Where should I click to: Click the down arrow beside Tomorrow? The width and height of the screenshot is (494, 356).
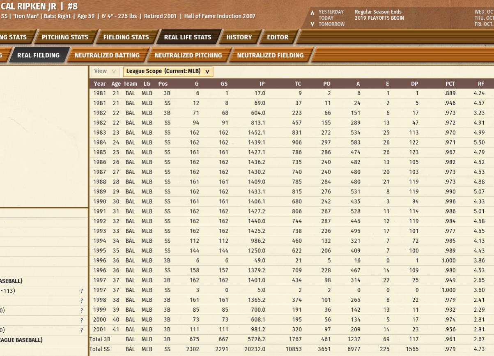click(313, 24)
